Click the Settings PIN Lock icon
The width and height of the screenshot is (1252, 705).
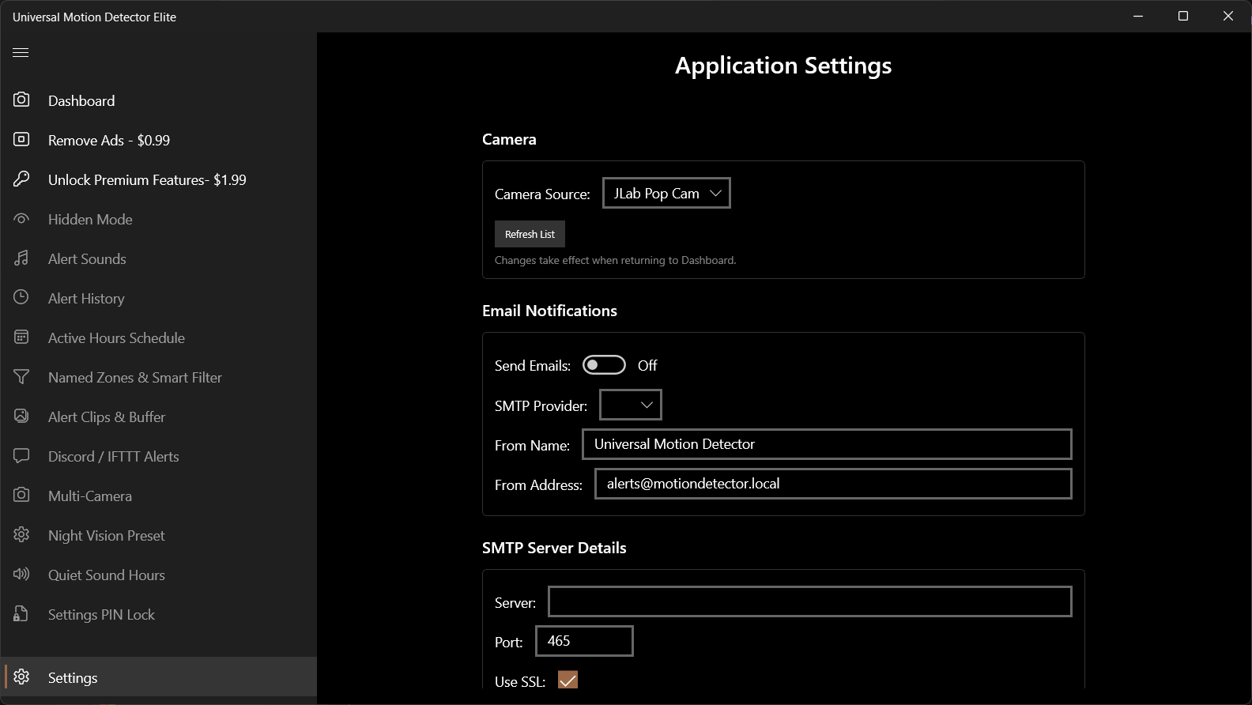click(x=21, y=613)
